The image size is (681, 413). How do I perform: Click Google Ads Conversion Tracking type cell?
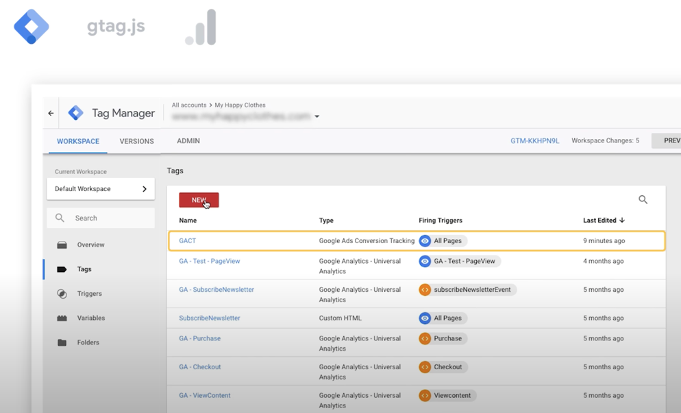(367, 240)
